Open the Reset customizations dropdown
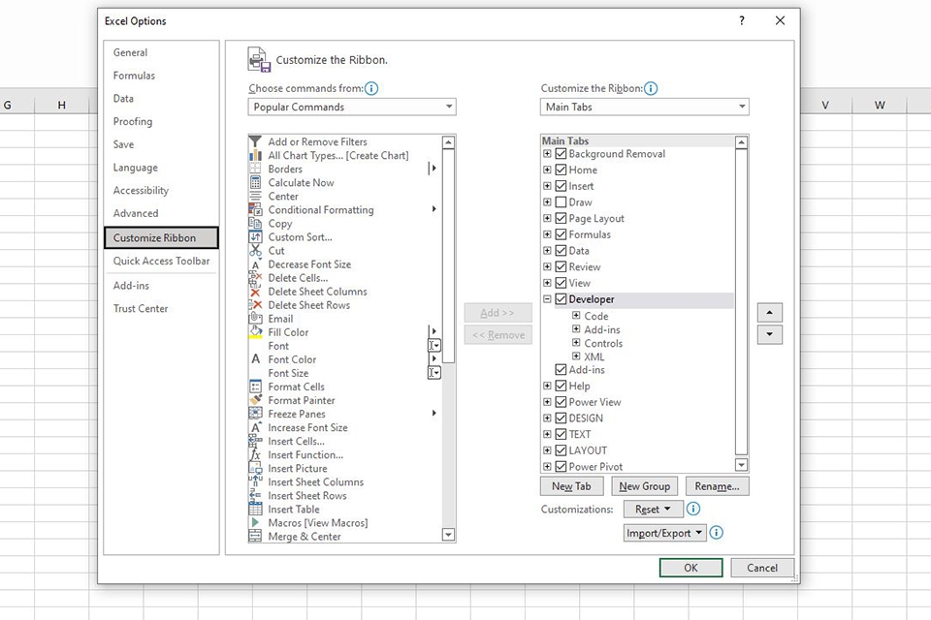 click(653, 509)
